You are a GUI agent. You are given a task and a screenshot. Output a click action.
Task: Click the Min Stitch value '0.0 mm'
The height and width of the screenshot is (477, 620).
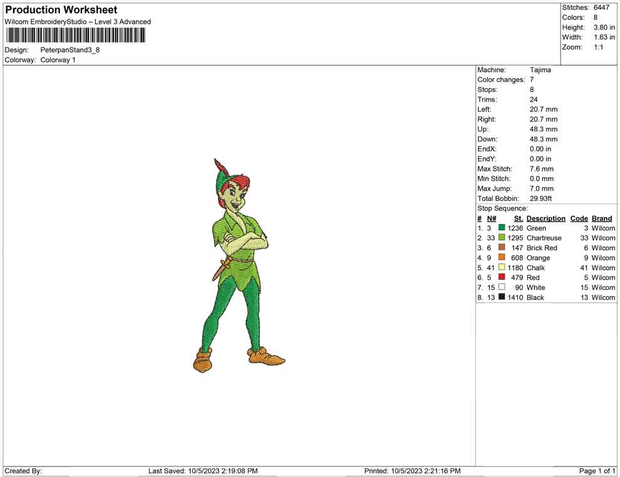click(x=542, y=178)
